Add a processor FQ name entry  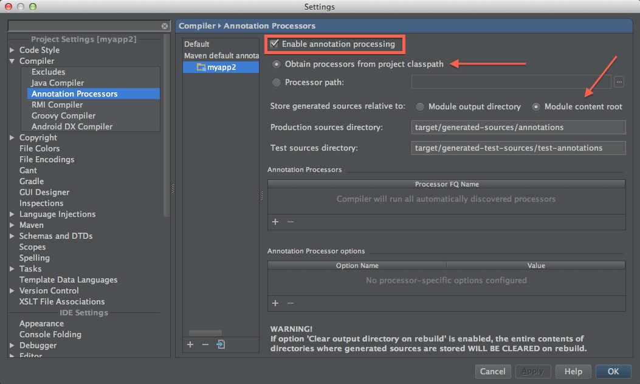pos(275,222)
